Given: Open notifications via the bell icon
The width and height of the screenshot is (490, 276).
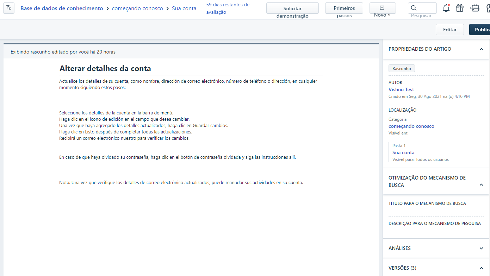Looking at the screenshot, I should point(446,8).
